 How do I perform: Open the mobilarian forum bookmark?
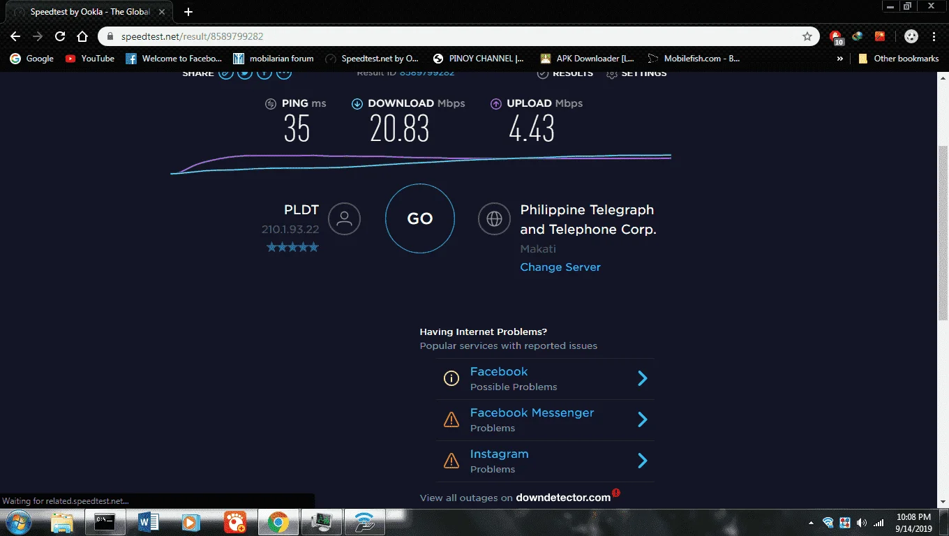274,59
